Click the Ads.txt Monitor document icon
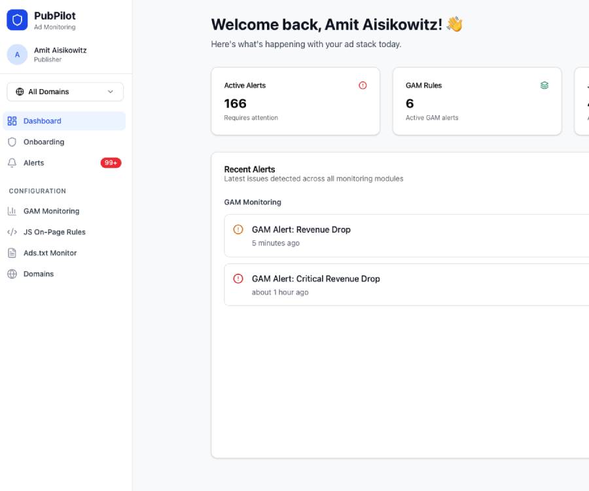Viewport: 589px width, 491px height. click(x=12, y=253)
